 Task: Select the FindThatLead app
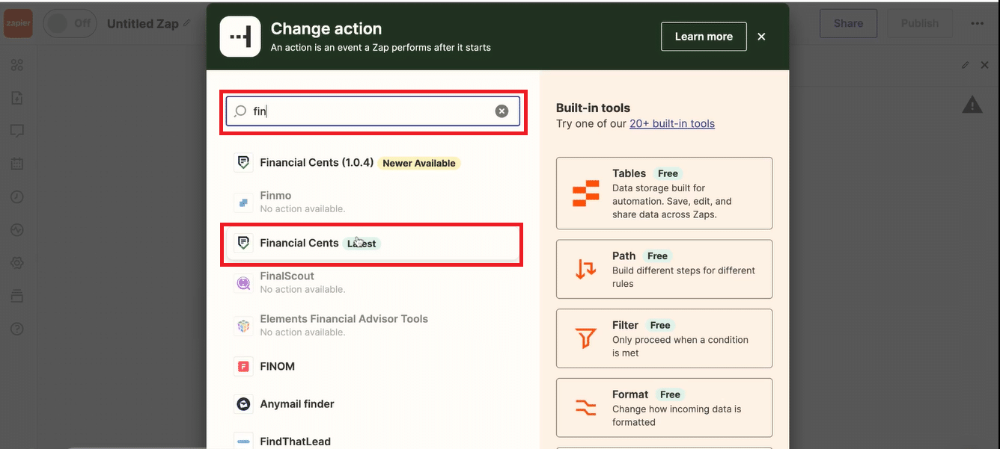(373, 441)
